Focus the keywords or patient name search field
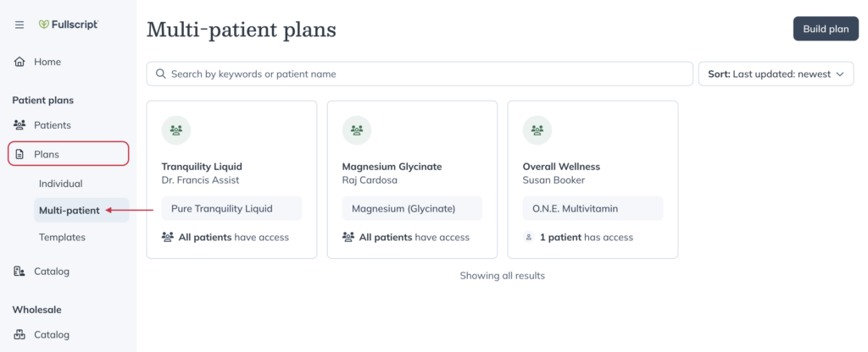This screenshot has height=352, width=868. coord(420,74)
